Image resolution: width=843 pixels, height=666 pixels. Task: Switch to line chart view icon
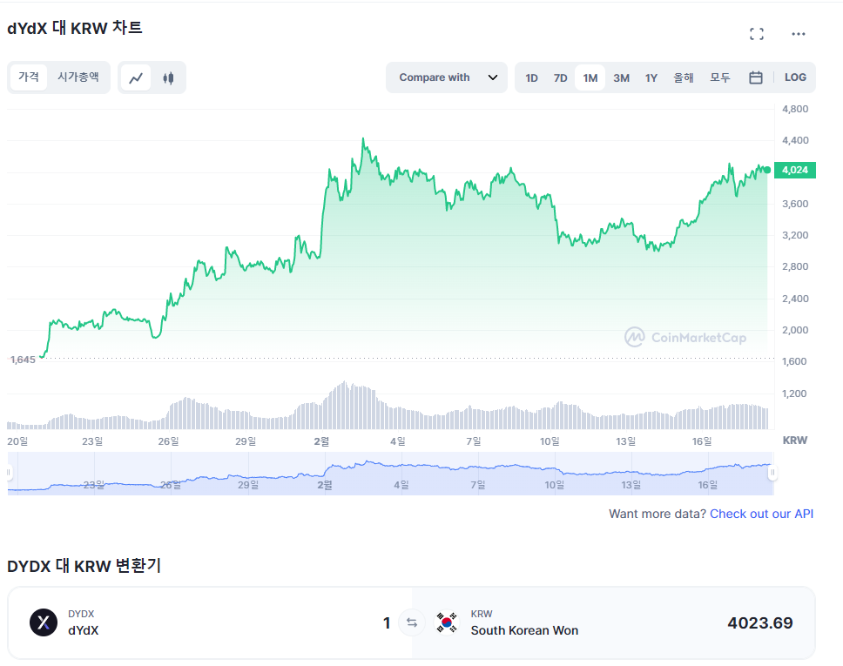136,78
